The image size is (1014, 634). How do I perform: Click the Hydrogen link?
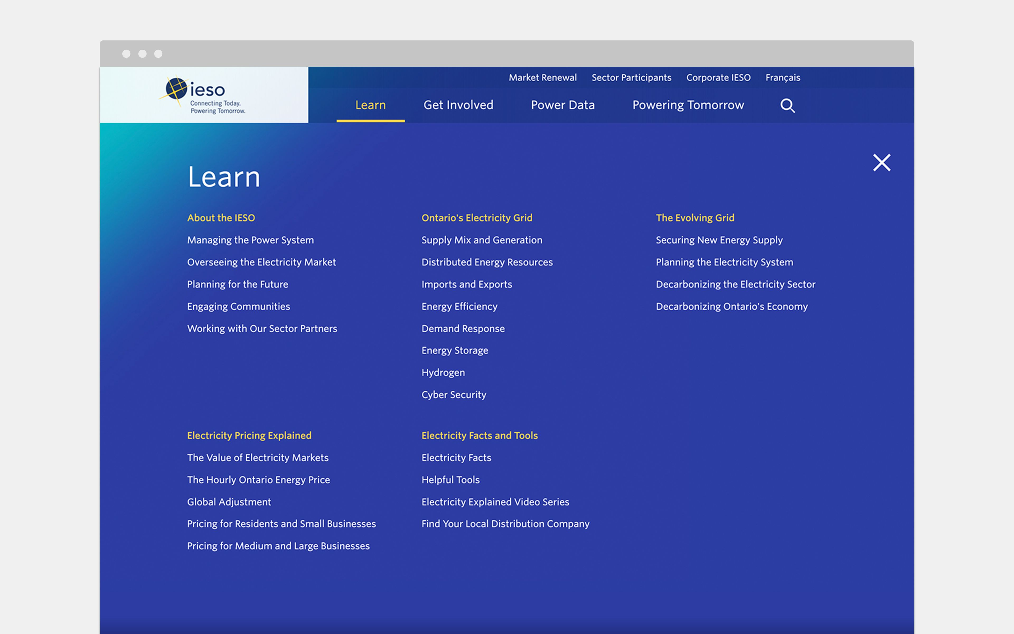coord(443,373)
